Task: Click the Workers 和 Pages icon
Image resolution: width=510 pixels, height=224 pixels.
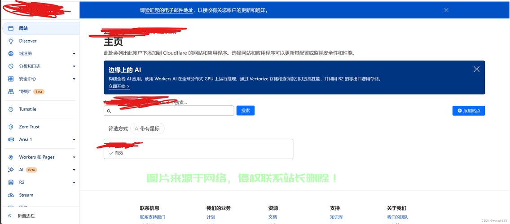Action: [x=11, y=157]
